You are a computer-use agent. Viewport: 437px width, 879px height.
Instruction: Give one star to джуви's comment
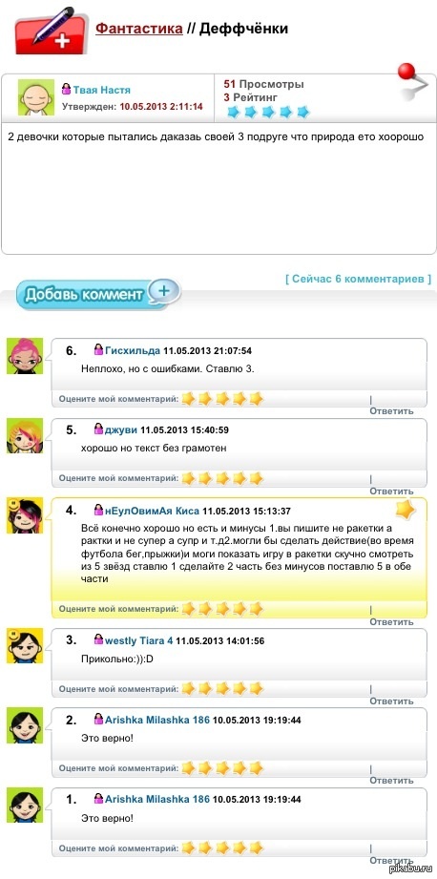click(188, 478)
